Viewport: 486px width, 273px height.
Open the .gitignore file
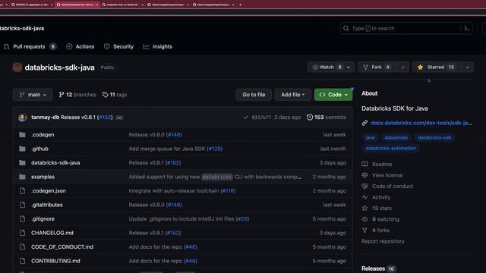(x=43, y=219)
